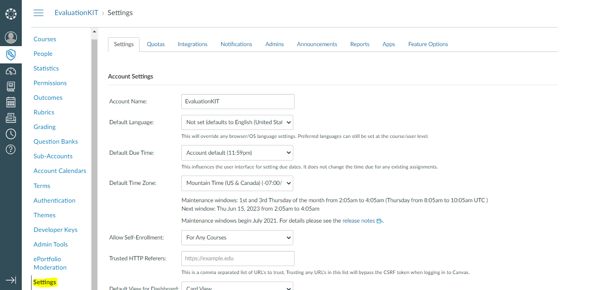
Task: Open the Default Due Time dropdown
Action: (x=237, y=152)
